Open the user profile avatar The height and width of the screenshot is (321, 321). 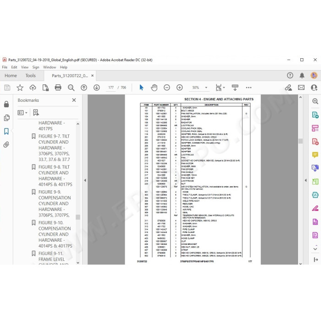pyautogui.click(x=314, y=75)
